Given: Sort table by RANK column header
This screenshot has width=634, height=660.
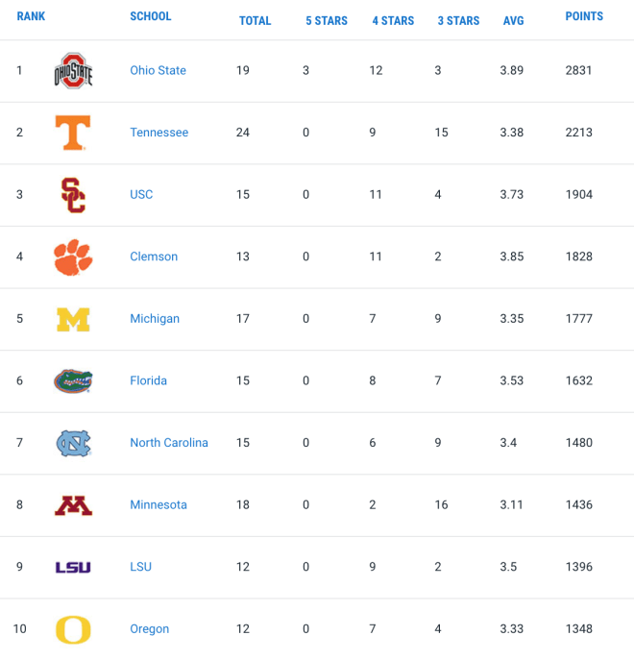Looking at the screenshot, I should pos(31,16).
